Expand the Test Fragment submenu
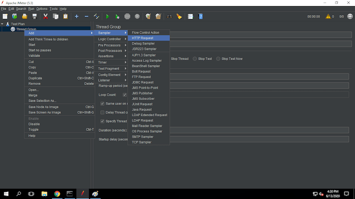The width and height of the screenshot is (355, 199). coord(111,69)
